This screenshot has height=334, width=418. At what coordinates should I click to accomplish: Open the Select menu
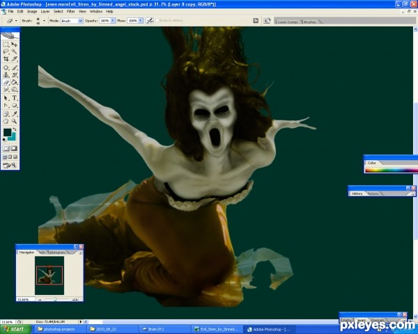[58, 11]
